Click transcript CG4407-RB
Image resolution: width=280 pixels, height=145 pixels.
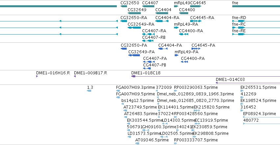coord(154,37)
